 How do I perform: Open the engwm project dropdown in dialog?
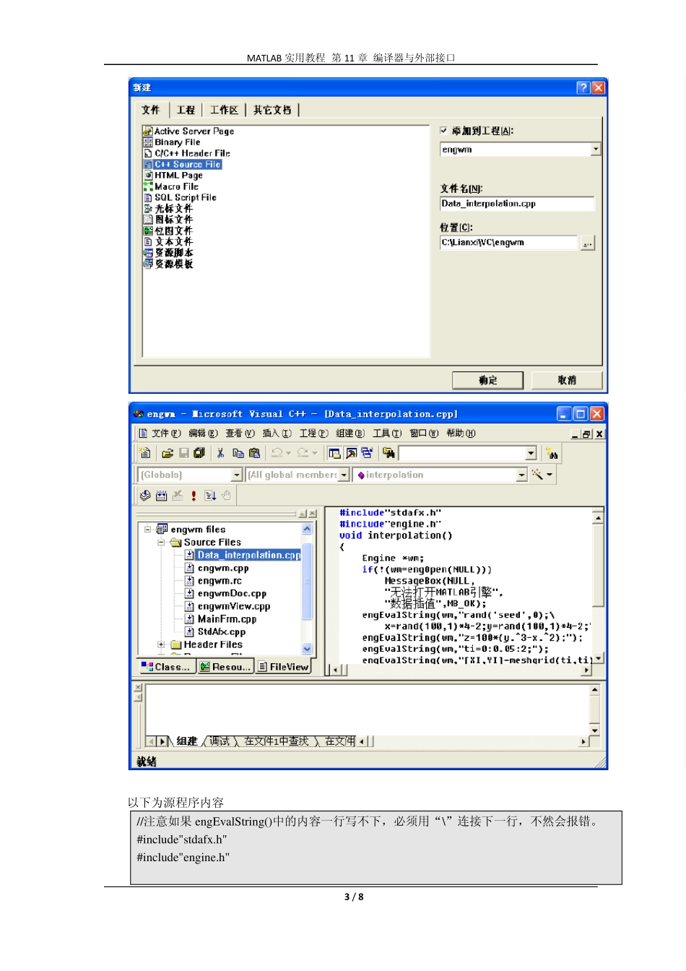click(x=596, y=150)
